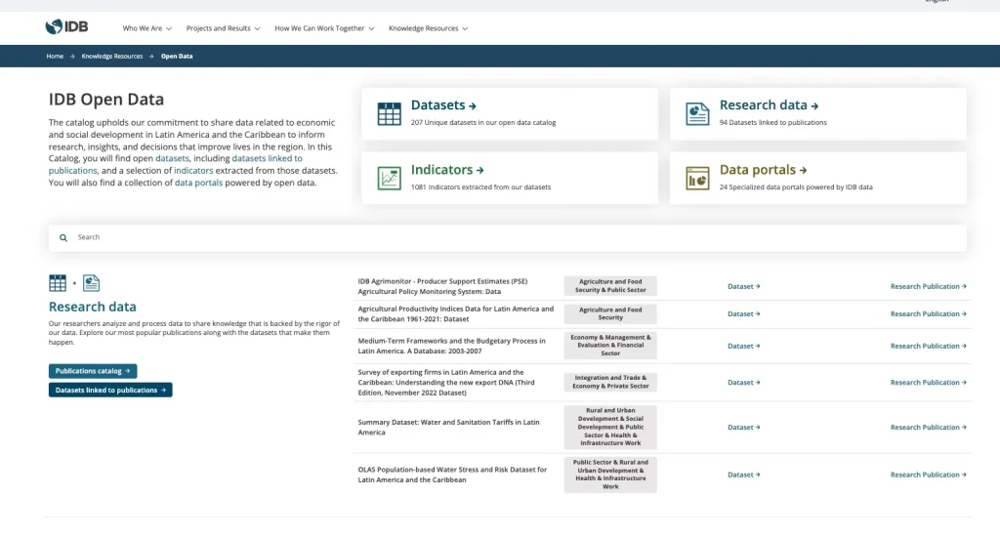This screenshot has width=1000, height=538.
Task: Open Datasets linked to publications button
Action: pyautogui.click(x=110, y=391)
